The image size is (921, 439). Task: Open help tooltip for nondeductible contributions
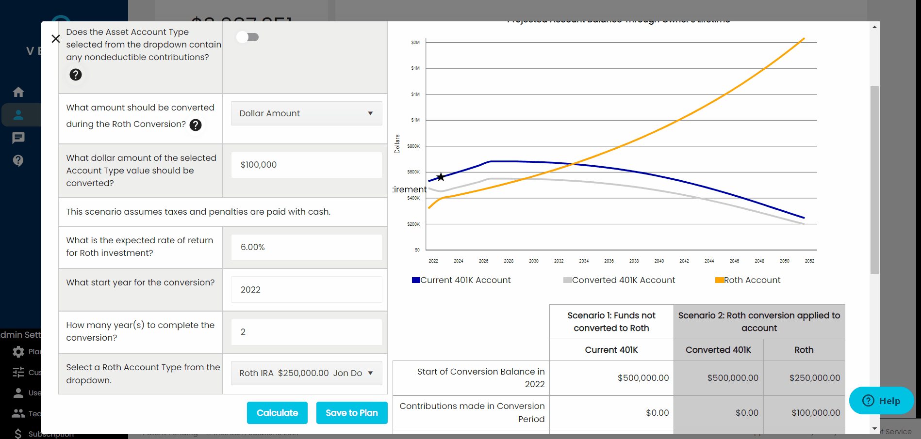[76, 75]
